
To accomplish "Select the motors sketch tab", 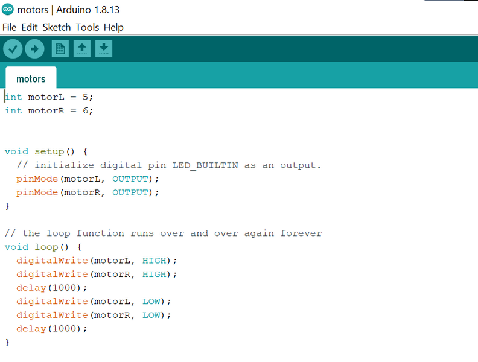I will (x=31, y=79).
